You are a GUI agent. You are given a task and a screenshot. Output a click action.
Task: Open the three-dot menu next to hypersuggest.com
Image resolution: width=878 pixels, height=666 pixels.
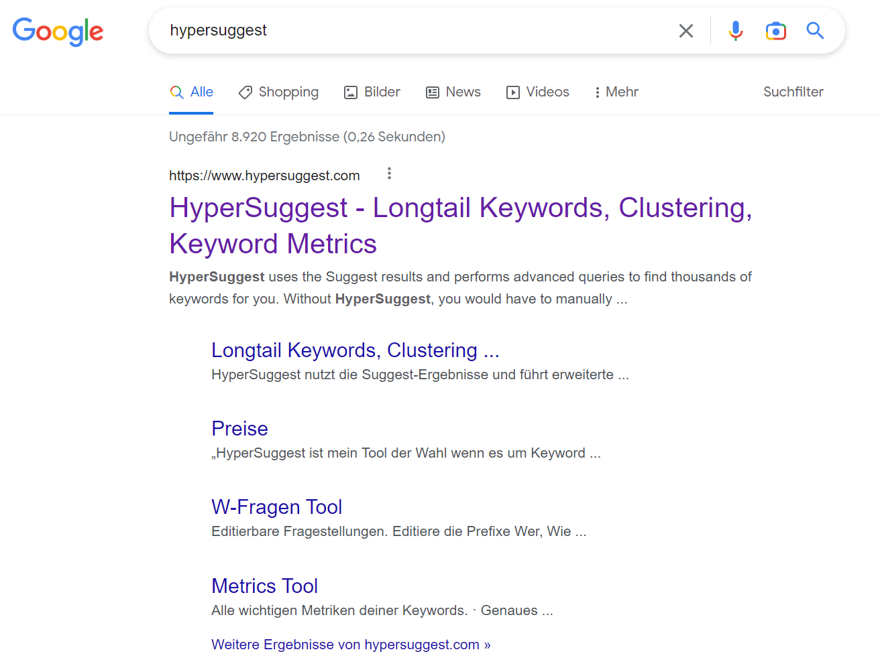[389, 173]
